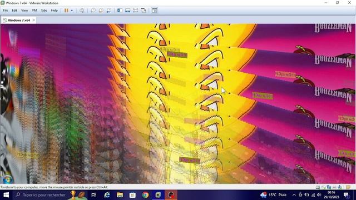Pause the virtual machine with the orange pause button
This screenshot has height=200, width=356.
[66, 11]
